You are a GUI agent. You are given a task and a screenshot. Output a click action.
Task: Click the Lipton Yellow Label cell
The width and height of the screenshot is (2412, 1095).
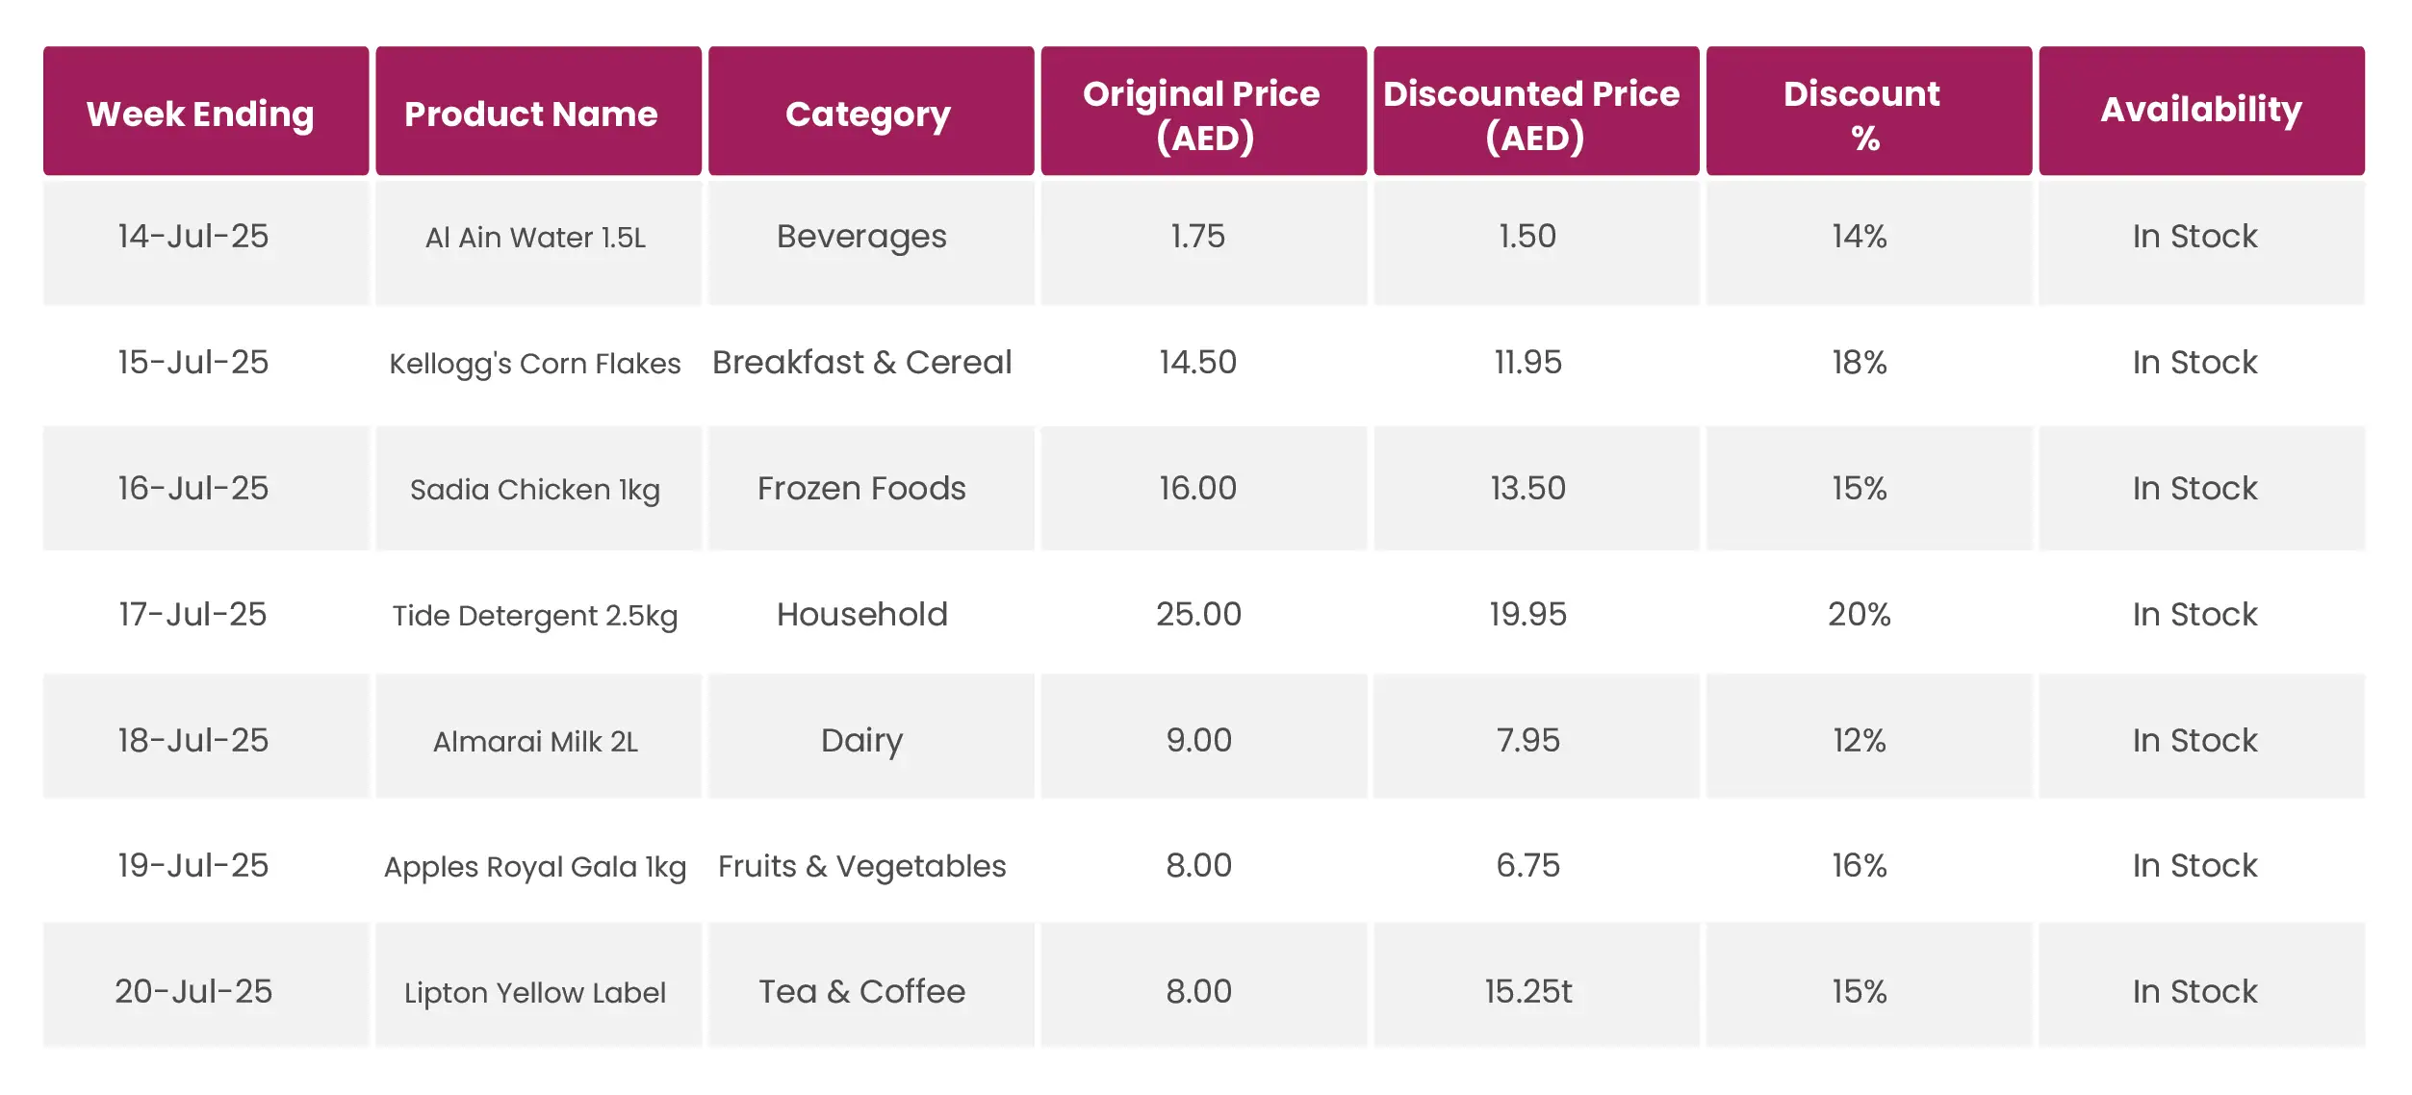(535, 992)
